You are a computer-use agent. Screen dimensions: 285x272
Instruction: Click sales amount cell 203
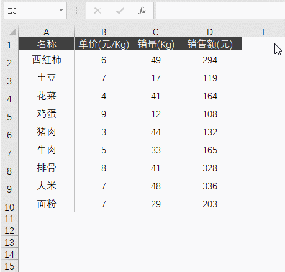210,203
